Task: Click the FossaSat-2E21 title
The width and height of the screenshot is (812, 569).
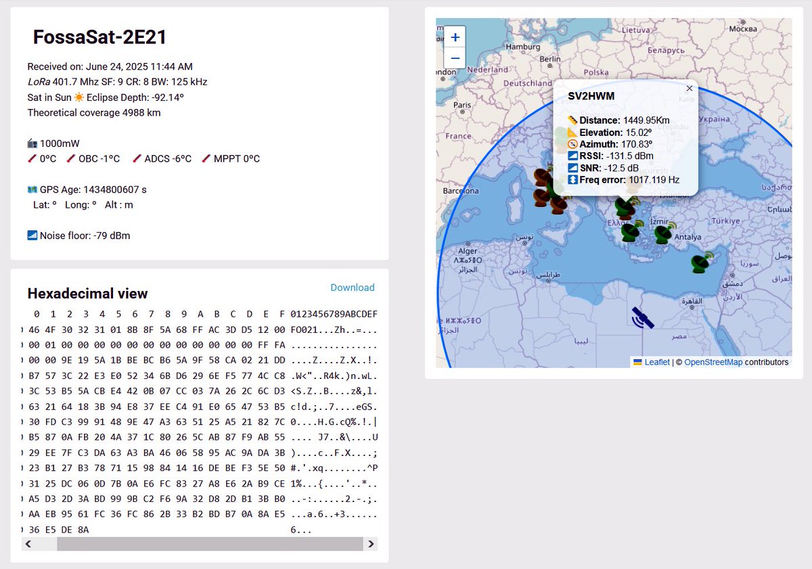Action: 100,37
